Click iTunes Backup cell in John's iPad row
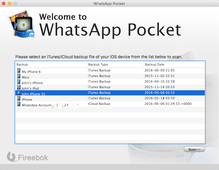219x170 pixels. 99,87
